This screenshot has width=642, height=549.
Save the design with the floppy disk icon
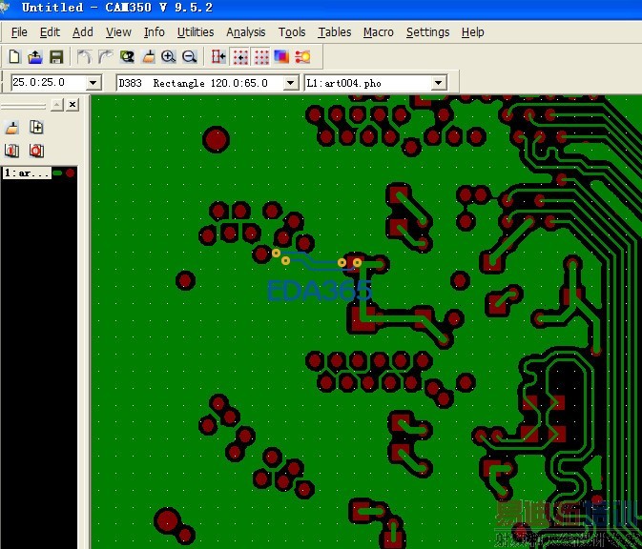coord(56,56)
